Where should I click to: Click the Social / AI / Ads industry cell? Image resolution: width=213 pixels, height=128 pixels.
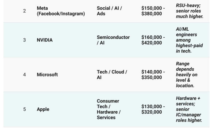tap(109, 11)
